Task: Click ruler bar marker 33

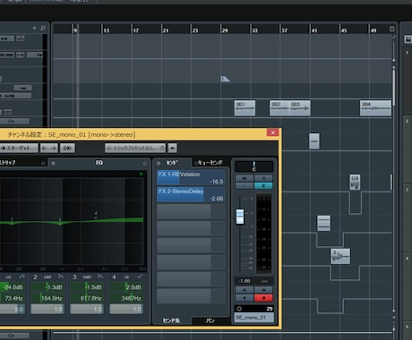Action: coord(255,30)
